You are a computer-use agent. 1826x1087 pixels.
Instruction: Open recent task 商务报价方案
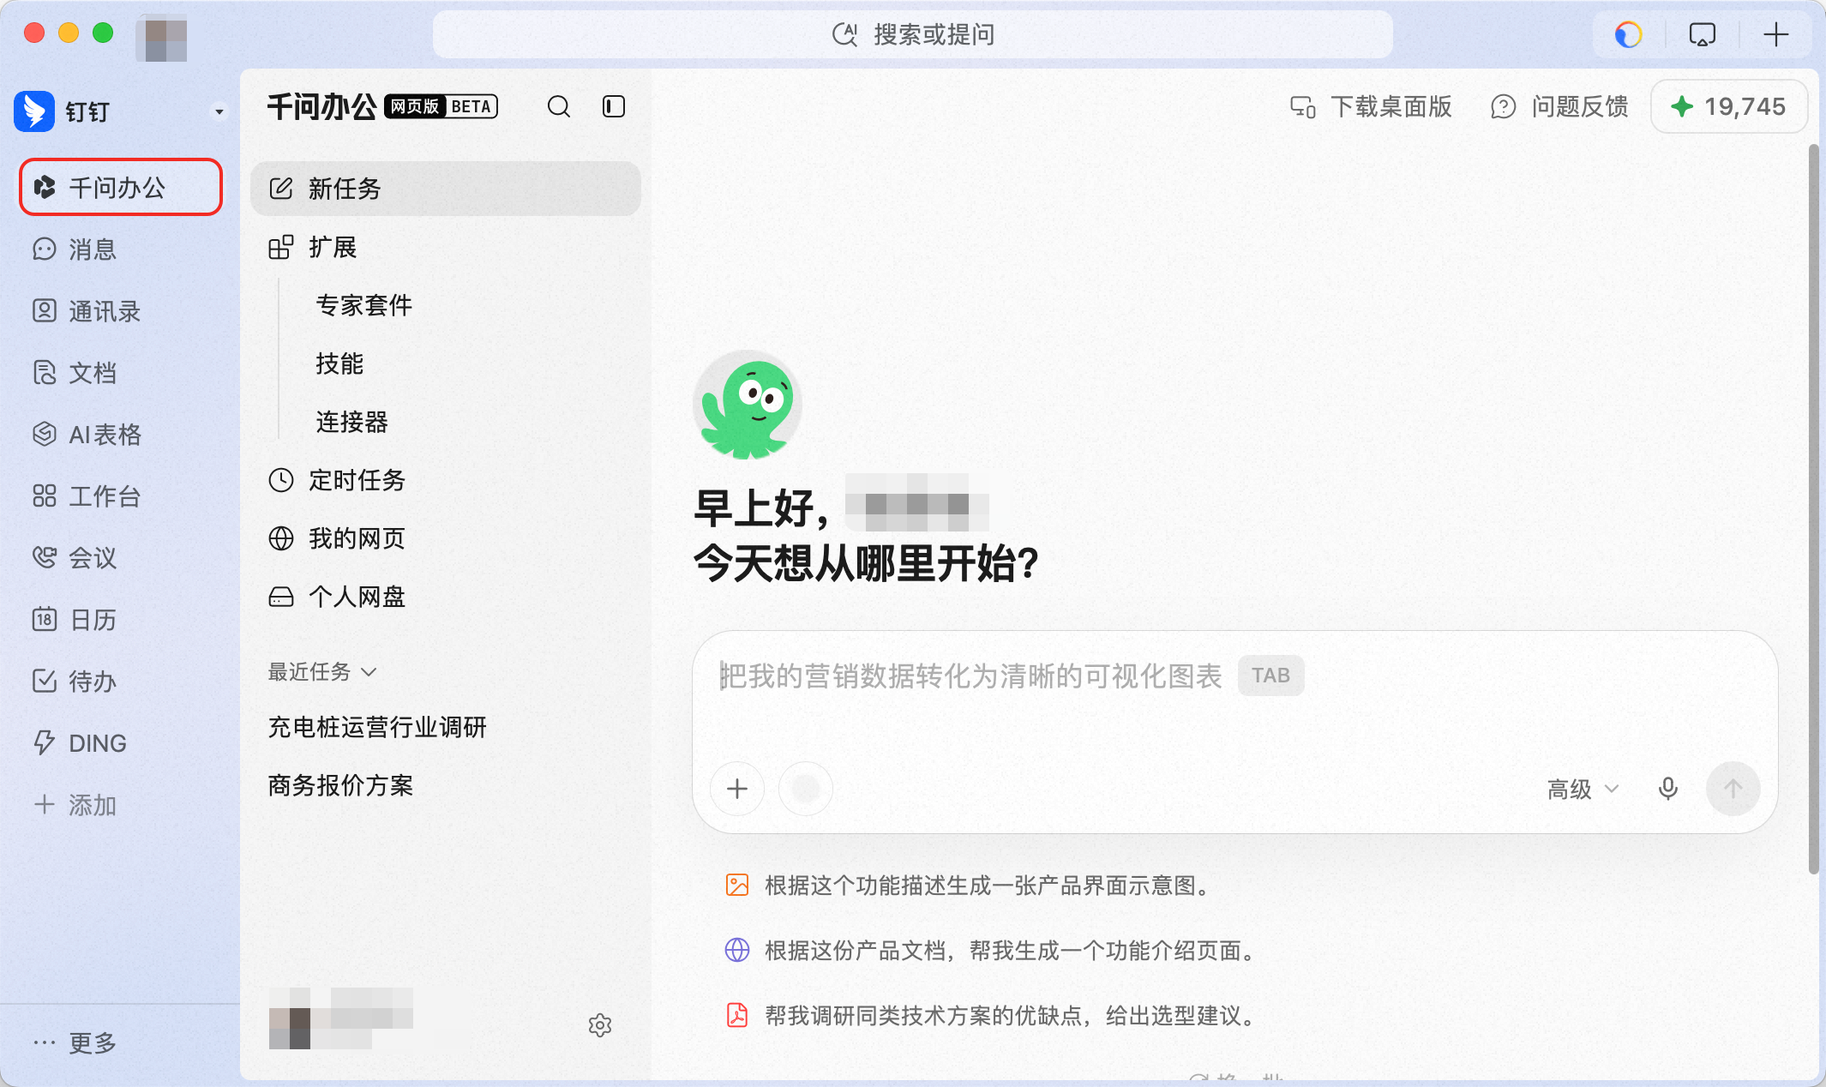click(x=340, y=785)
